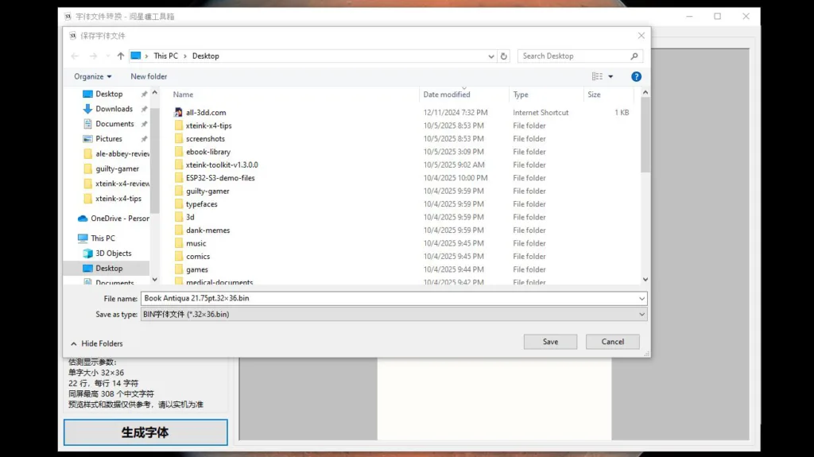Go up one folder level
814x457 pixels.
coord(121,56)
